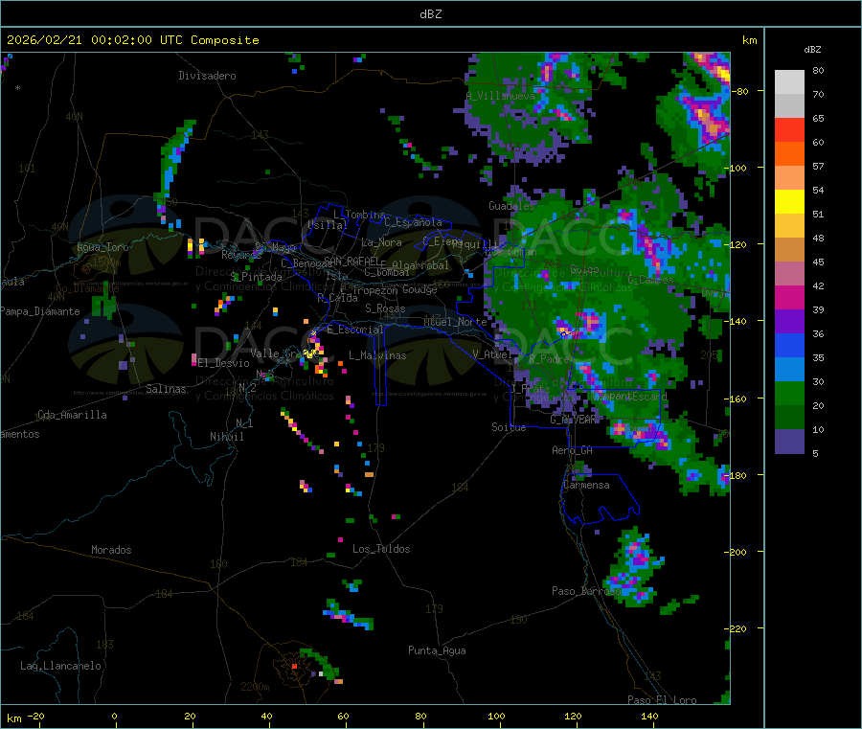Click the El_Desvio label

[x=224, y=363]
